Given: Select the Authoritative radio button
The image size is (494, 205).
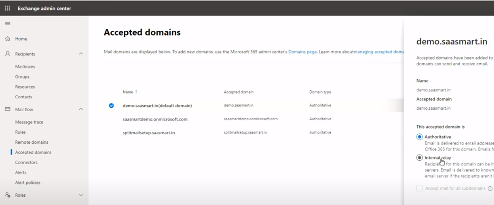Looking at the screenshot, I should pyautogui.click(x=420, y=137).
